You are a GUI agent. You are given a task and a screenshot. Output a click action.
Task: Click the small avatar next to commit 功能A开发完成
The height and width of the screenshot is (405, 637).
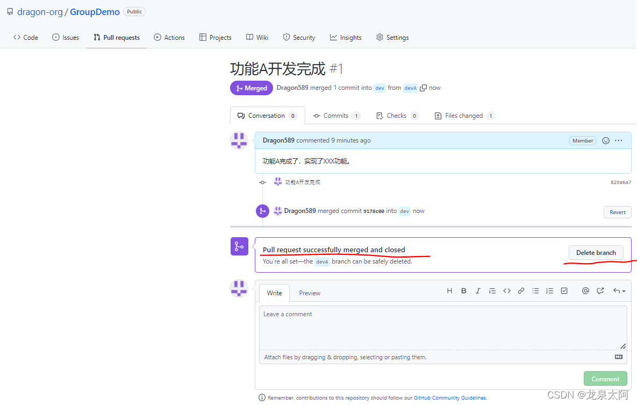click(x=277, y=182)
